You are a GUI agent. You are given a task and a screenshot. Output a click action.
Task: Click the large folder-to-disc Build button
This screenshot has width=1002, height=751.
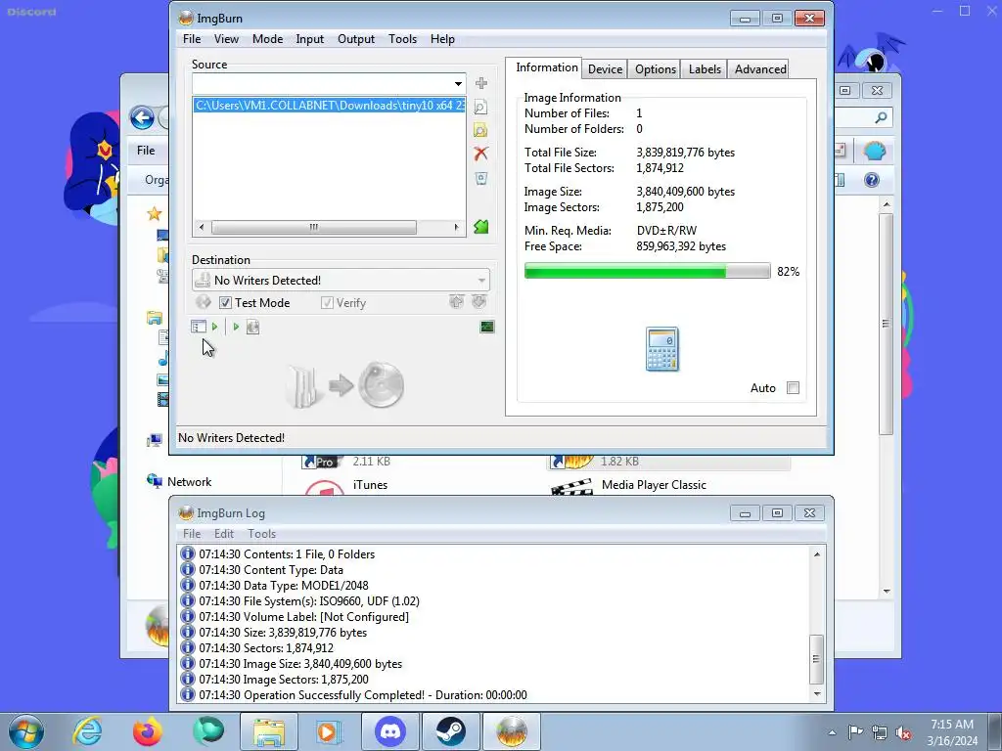click(x=345, y=385)
